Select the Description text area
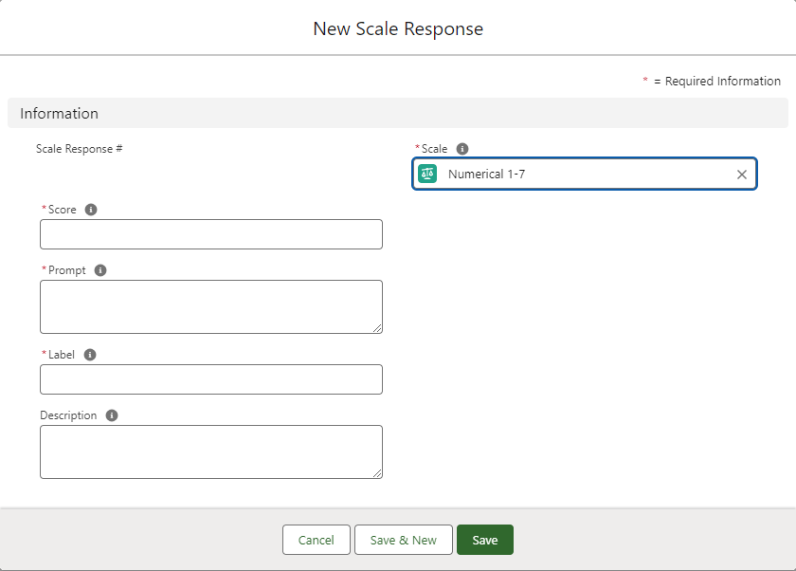This screenshot has height=571, width=796. pyautogui.click(x=210, y=451)
